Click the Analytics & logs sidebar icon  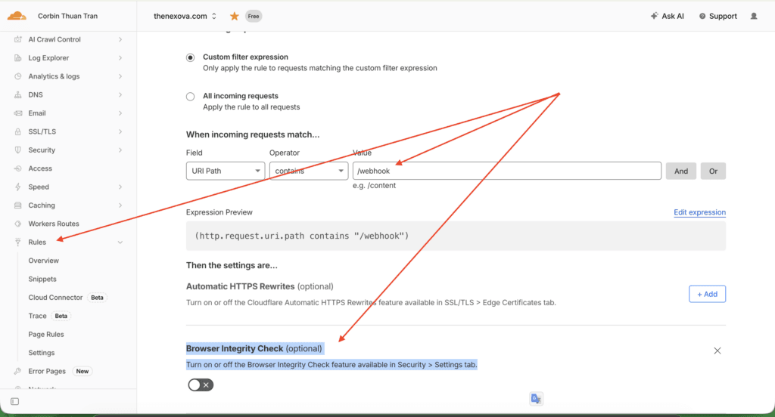18,76
